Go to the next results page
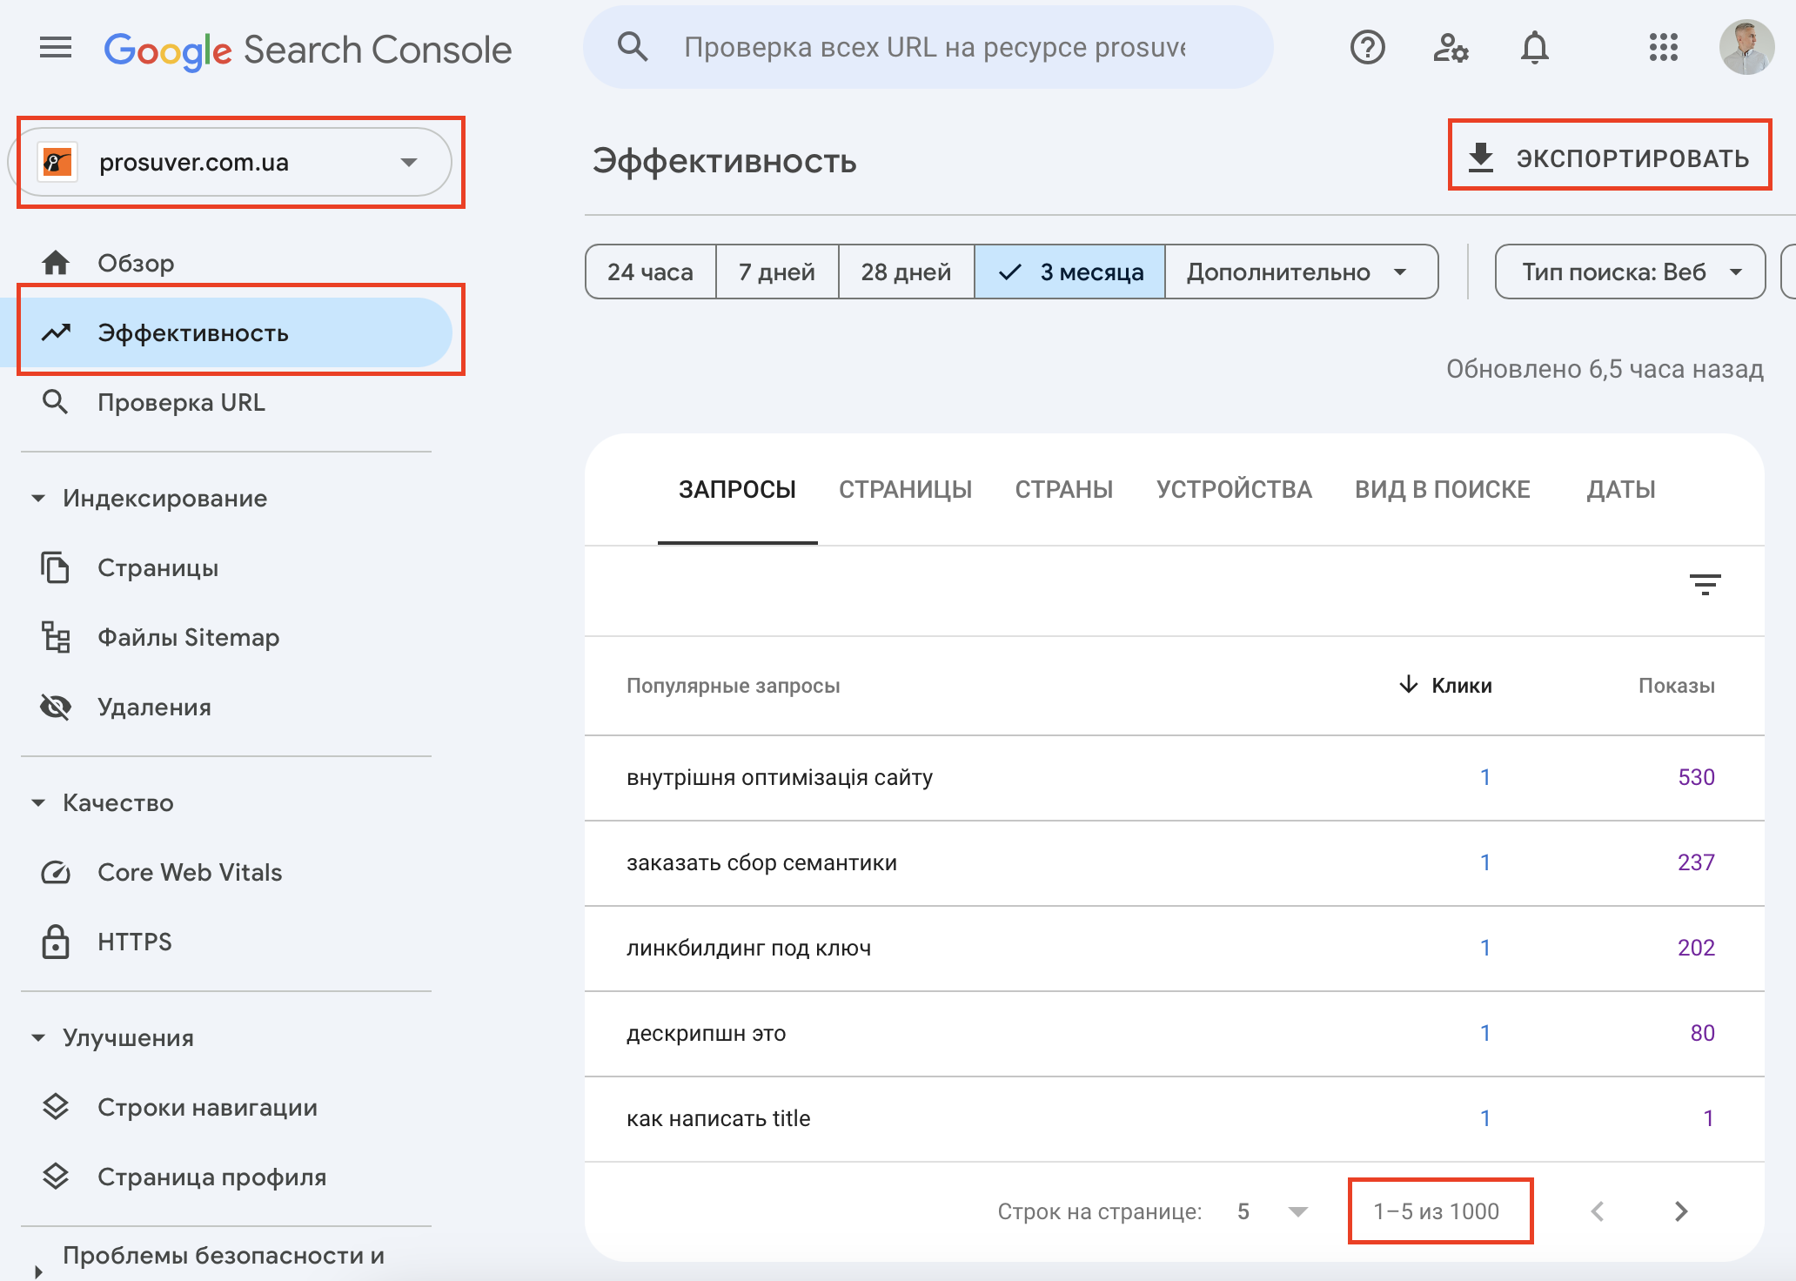Viewport: 1796px width, 1281px height. pos(1679,1211)
